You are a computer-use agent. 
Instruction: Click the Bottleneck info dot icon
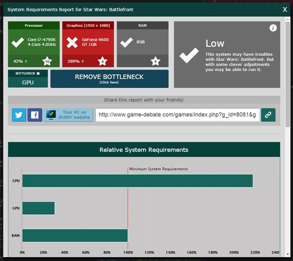(38, 74)
